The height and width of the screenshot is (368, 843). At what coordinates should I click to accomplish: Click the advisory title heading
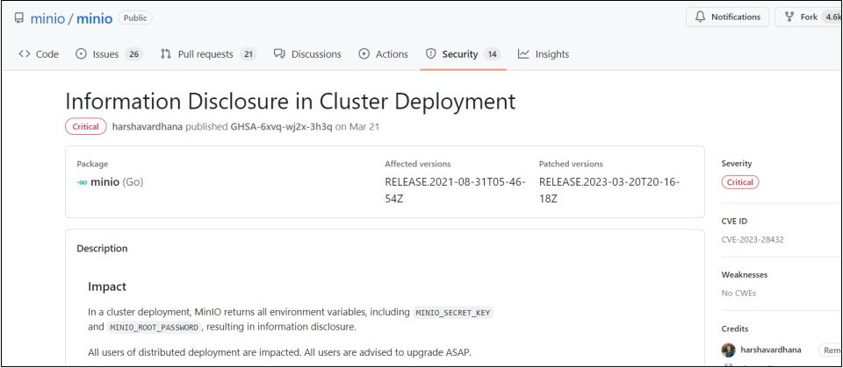[291, 101]
